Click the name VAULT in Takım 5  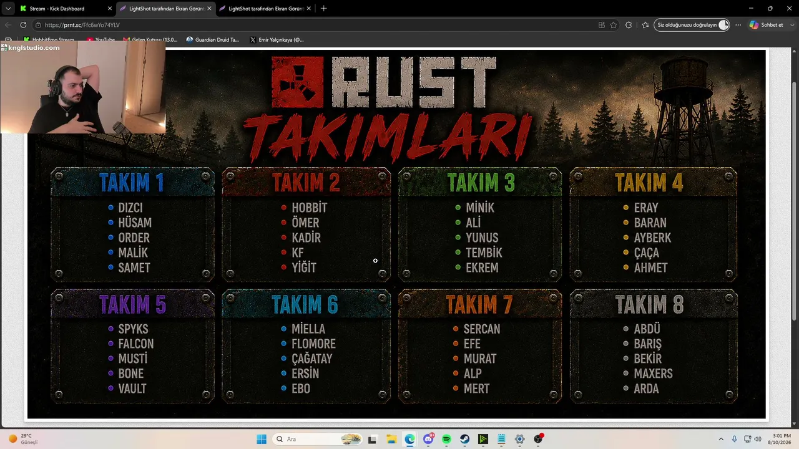tap(132, 389)
